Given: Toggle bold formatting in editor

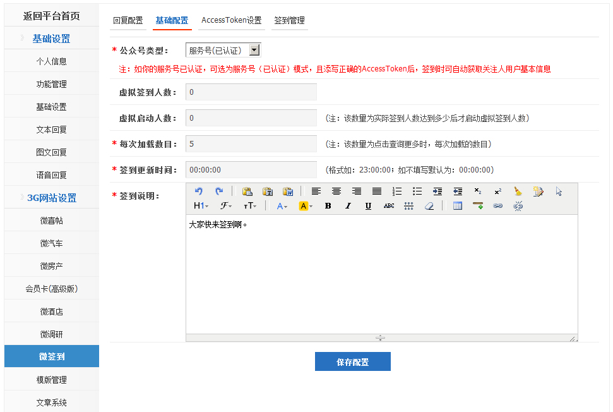Looking at the screenshot, I should [x=328, y=206].
